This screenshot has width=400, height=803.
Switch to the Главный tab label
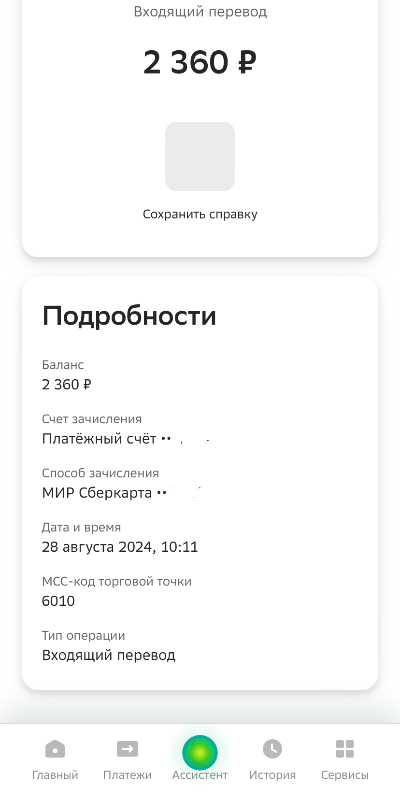tap(55, 775)
